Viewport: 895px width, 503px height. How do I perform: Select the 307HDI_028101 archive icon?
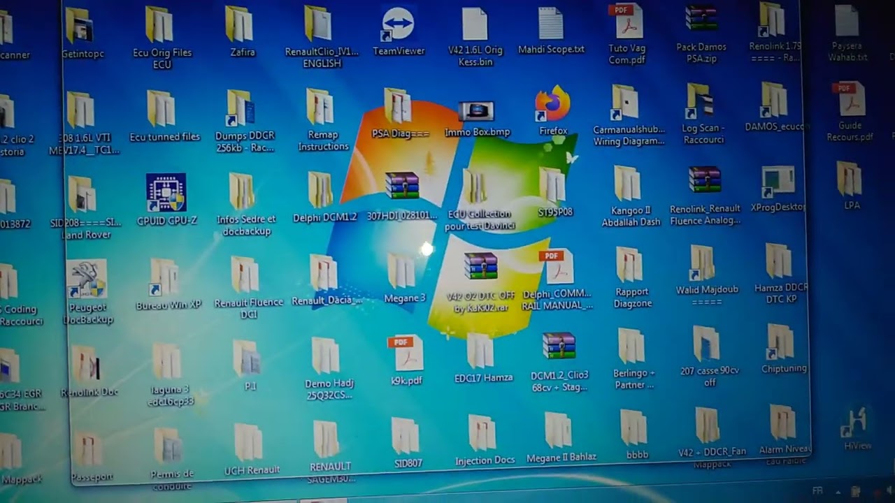(x=402, y=187)
